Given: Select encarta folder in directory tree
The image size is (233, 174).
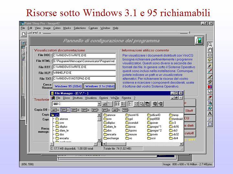Looking at the screenshot, I should point(62,138).
